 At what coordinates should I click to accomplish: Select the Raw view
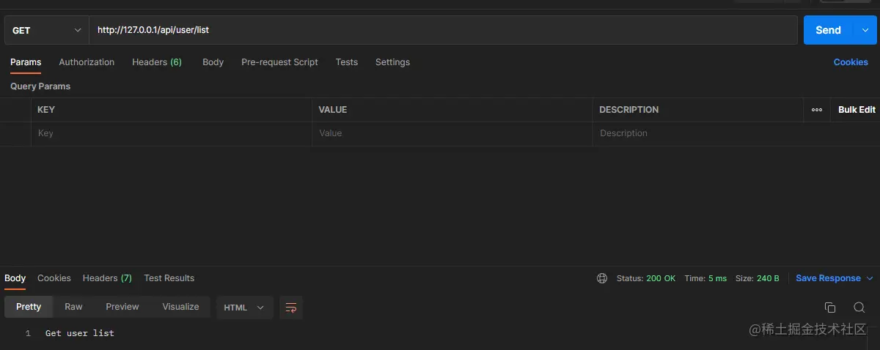pos(73,307)
